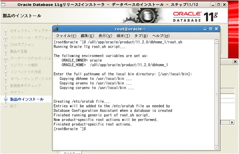The image size is (239, 154).
Task: Minimize the Oracle installer window
Action: pos(213,4)
